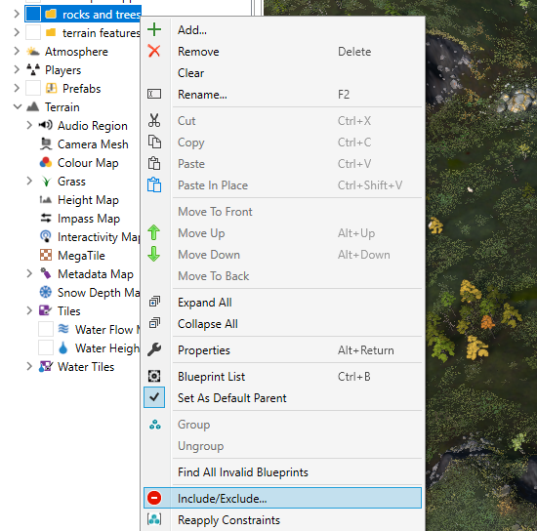Toggle the terrain features folder checkbox

point(33,32)
